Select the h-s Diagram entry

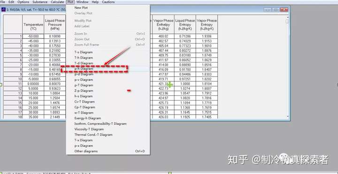point(108,96)
